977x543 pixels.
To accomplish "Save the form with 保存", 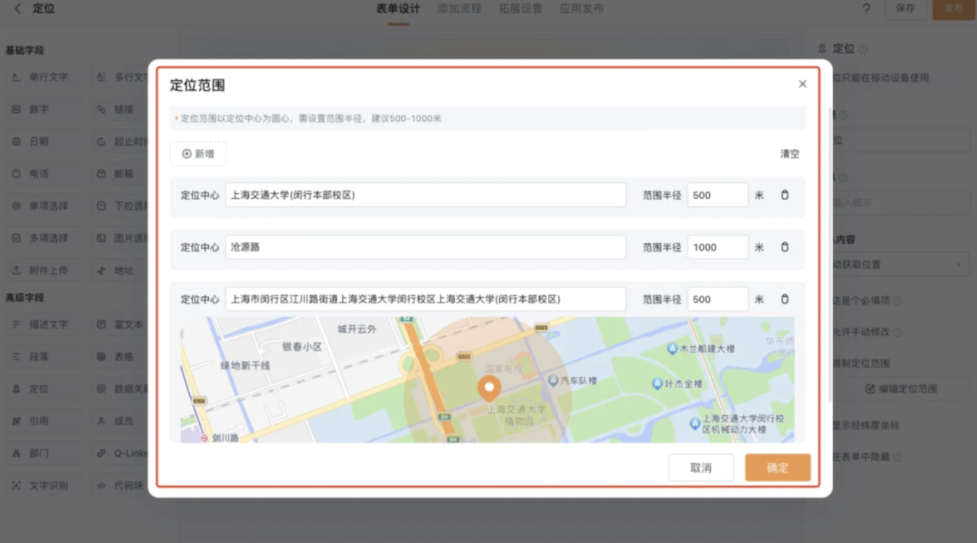I will tap(905, 9).
